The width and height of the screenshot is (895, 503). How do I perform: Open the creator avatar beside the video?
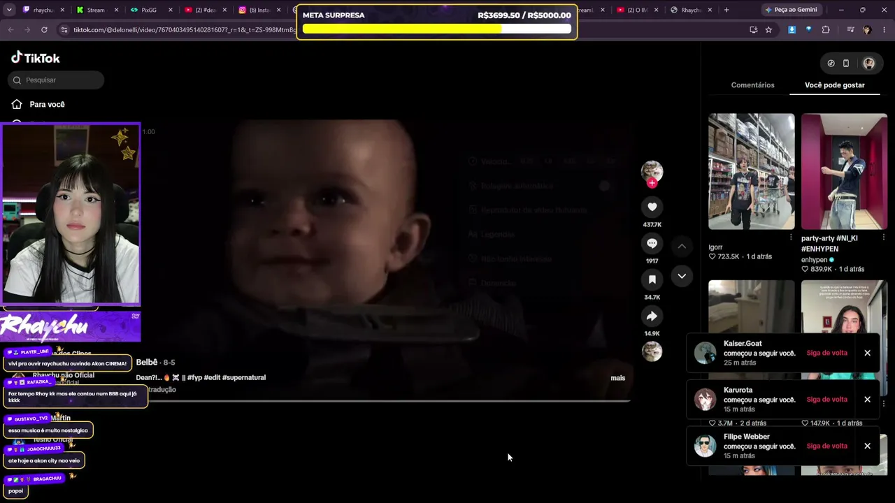652,171
